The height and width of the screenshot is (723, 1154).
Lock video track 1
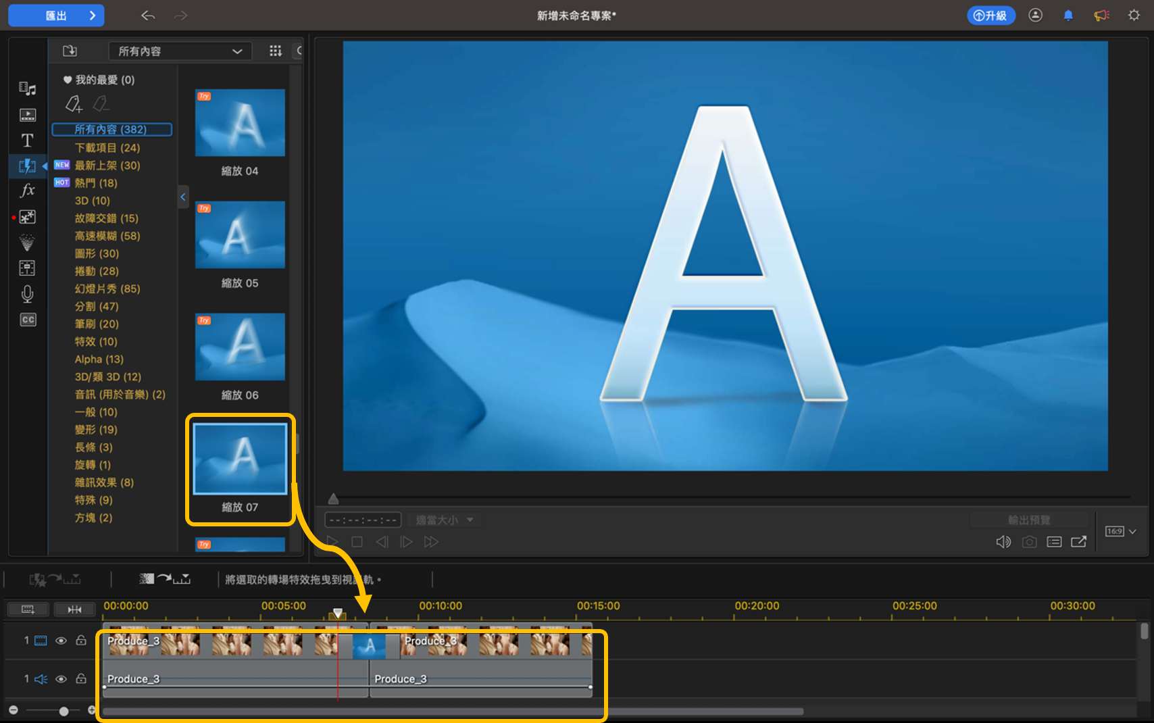81,640
